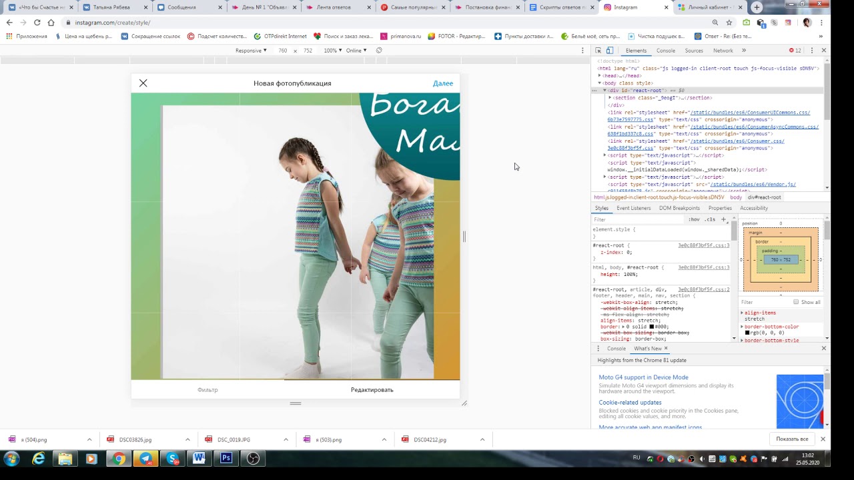Switch to the Фильтр tab

[207, 390]
